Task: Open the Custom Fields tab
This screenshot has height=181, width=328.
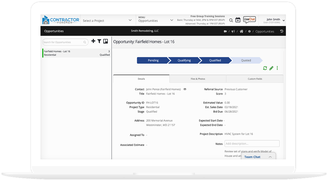Action: pos(255,79)
